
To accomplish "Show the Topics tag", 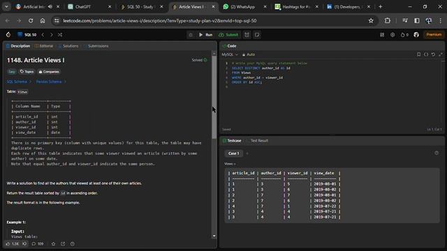I will [27, 72].
